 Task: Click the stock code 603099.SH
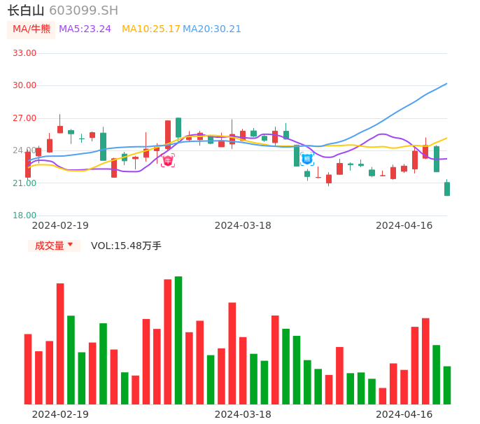coord(83,10)
